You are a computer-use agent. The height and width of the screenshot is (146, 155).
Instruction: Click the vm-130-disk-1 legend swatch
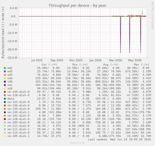5,112
